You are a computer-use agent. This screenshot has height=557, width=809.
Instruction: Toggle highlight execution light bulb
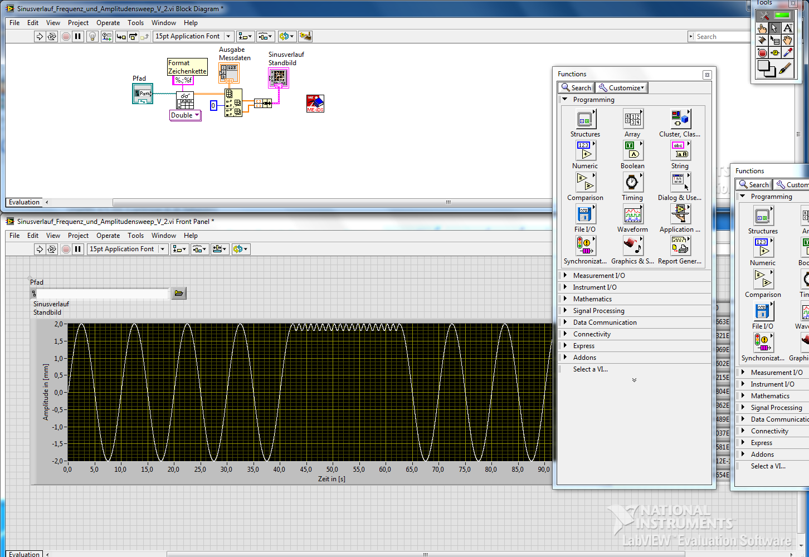(x=92, y=36)
